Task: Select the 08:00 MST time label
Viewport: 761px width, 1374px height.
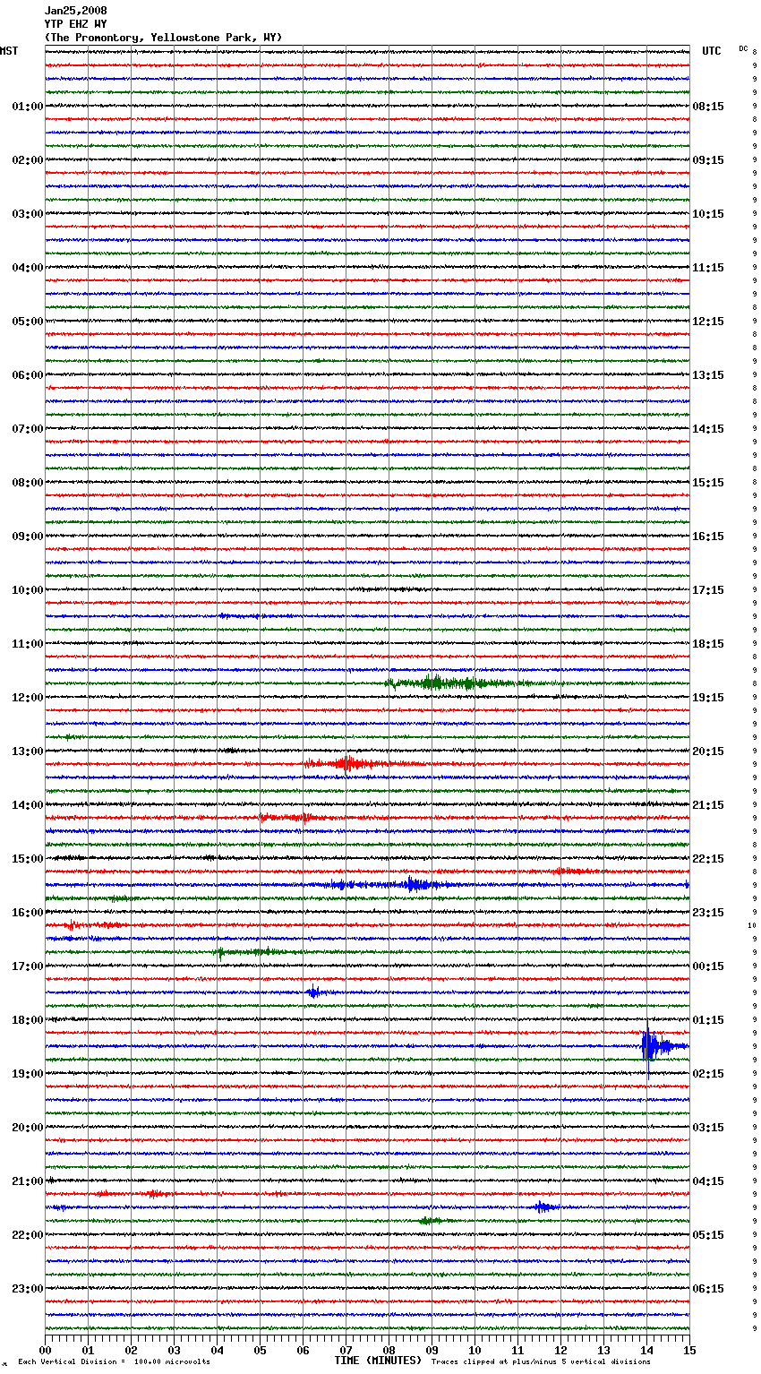Action: point(28,483)
